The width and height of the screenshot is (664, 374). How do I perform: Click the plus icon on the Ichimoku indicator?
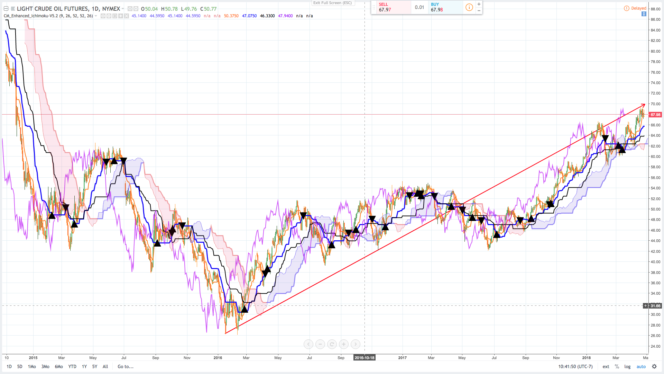[121, 16]
